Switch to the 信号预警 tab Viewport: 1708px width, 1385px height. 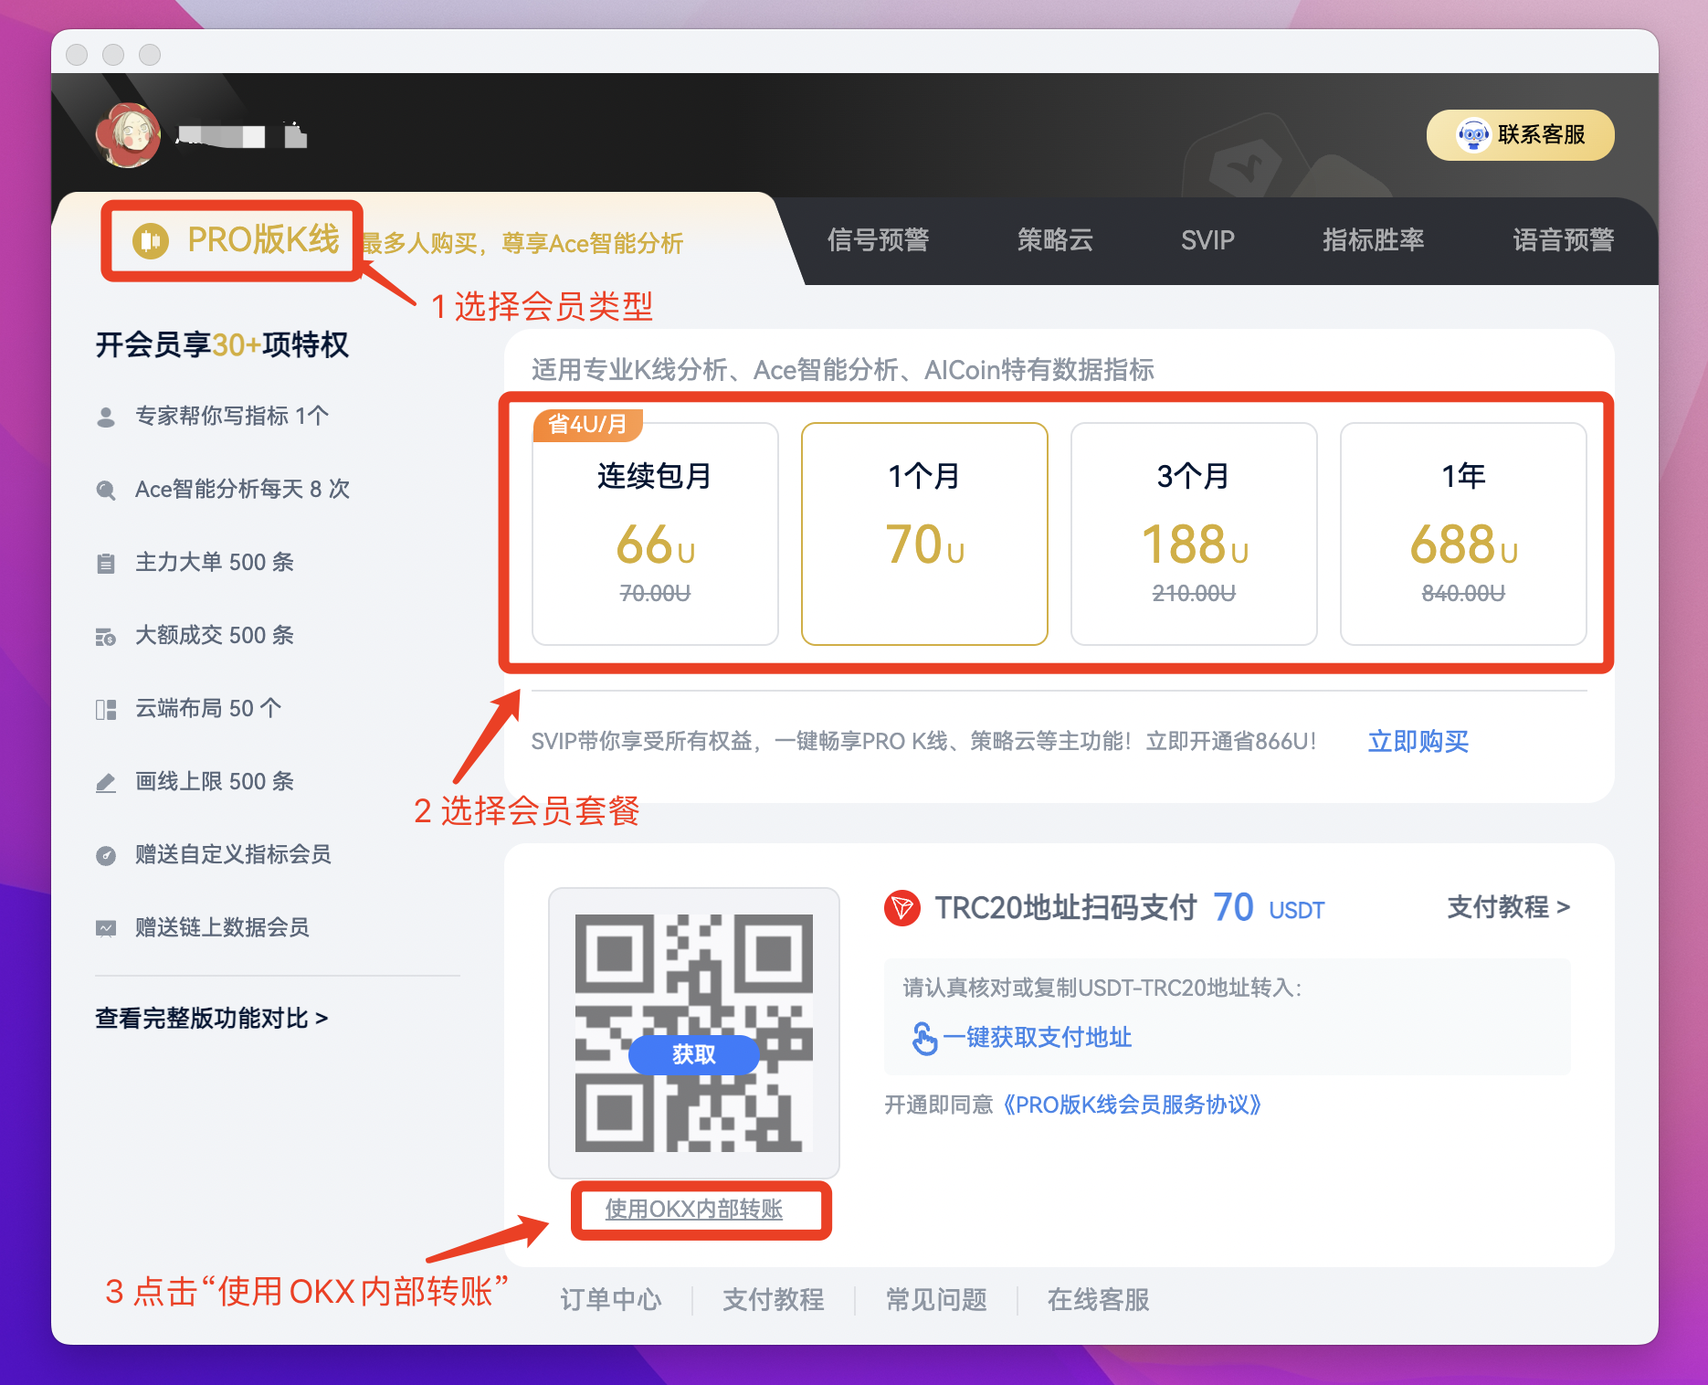tap(879, 240)
